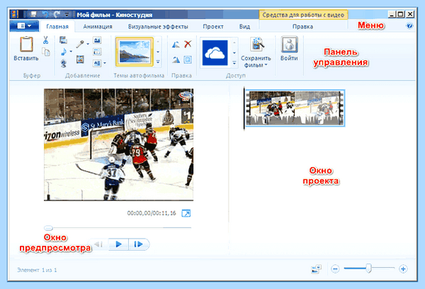
Task: Switch to the Главная tab
Action: 57,27
